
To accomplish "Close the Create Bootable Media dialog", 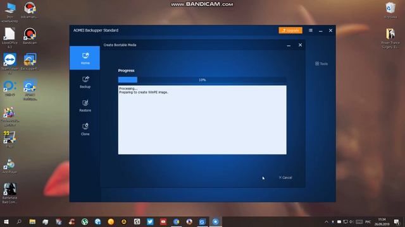I will tap(300, 45).
